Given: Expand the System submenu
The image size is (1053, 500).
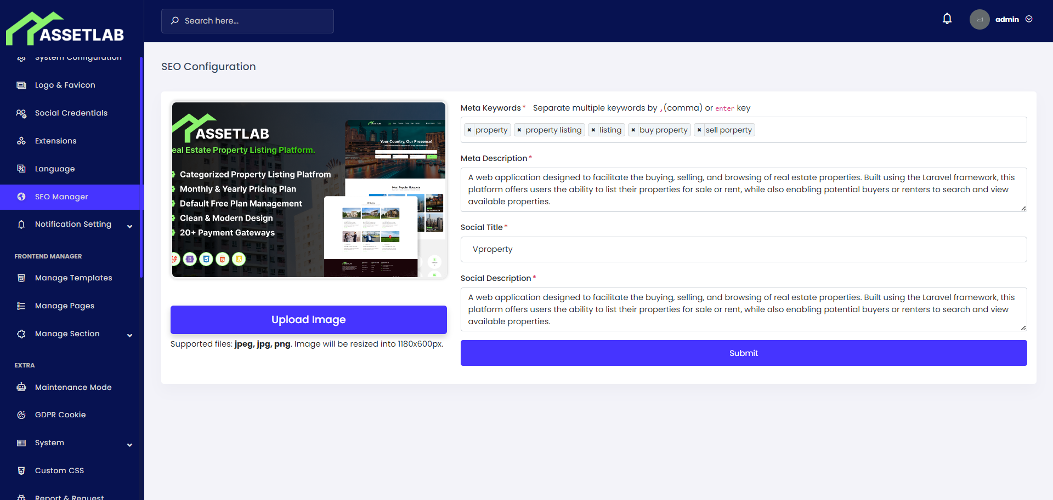Looking at the screenshot, I should 130,444.
